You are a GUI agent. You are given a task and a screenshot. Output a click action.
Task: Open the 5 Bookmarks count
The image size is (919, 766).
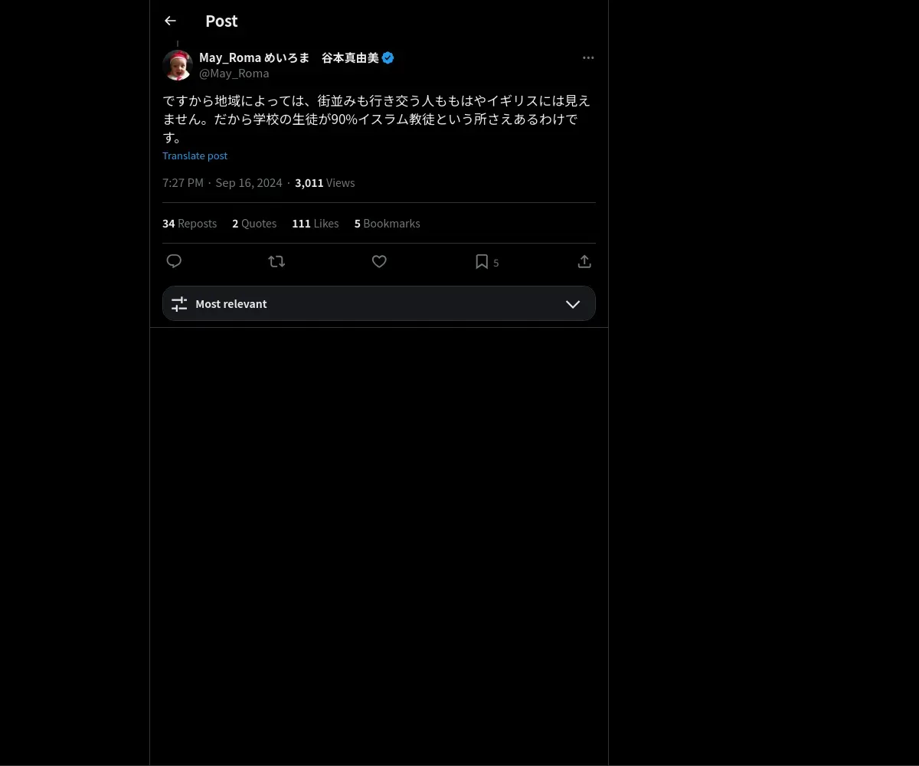388,224
